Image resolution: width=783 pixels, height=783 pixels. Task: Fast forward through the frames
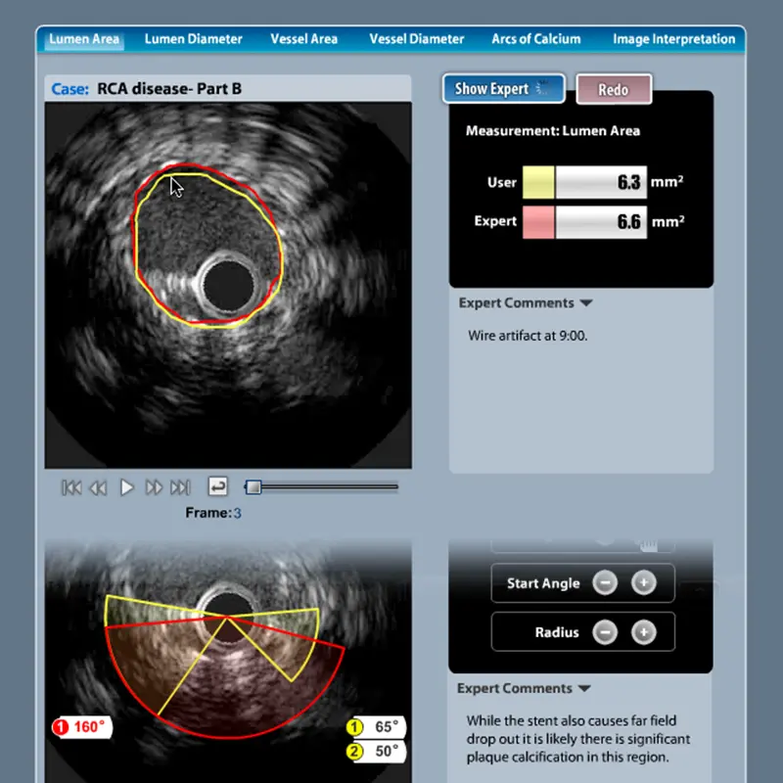[x=154, y=487]
